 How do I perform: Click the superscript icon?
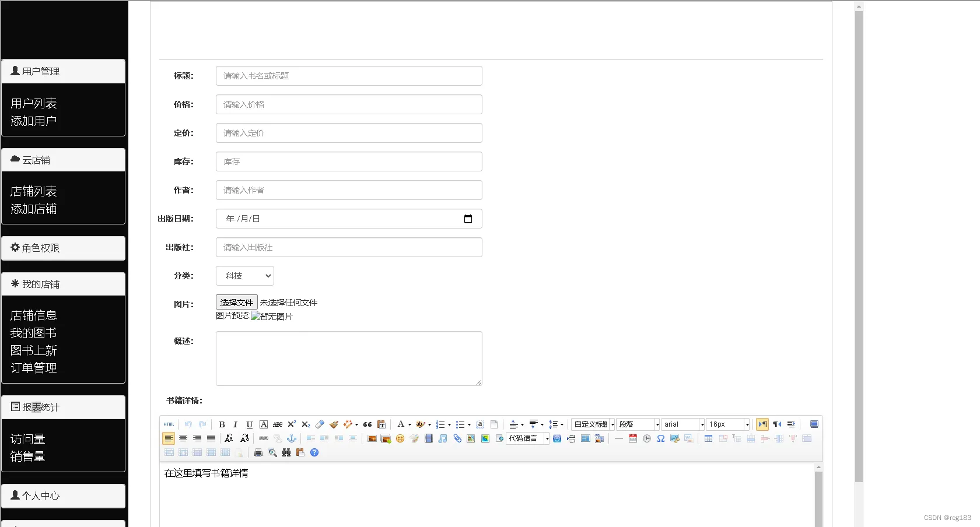pos(292,424)
